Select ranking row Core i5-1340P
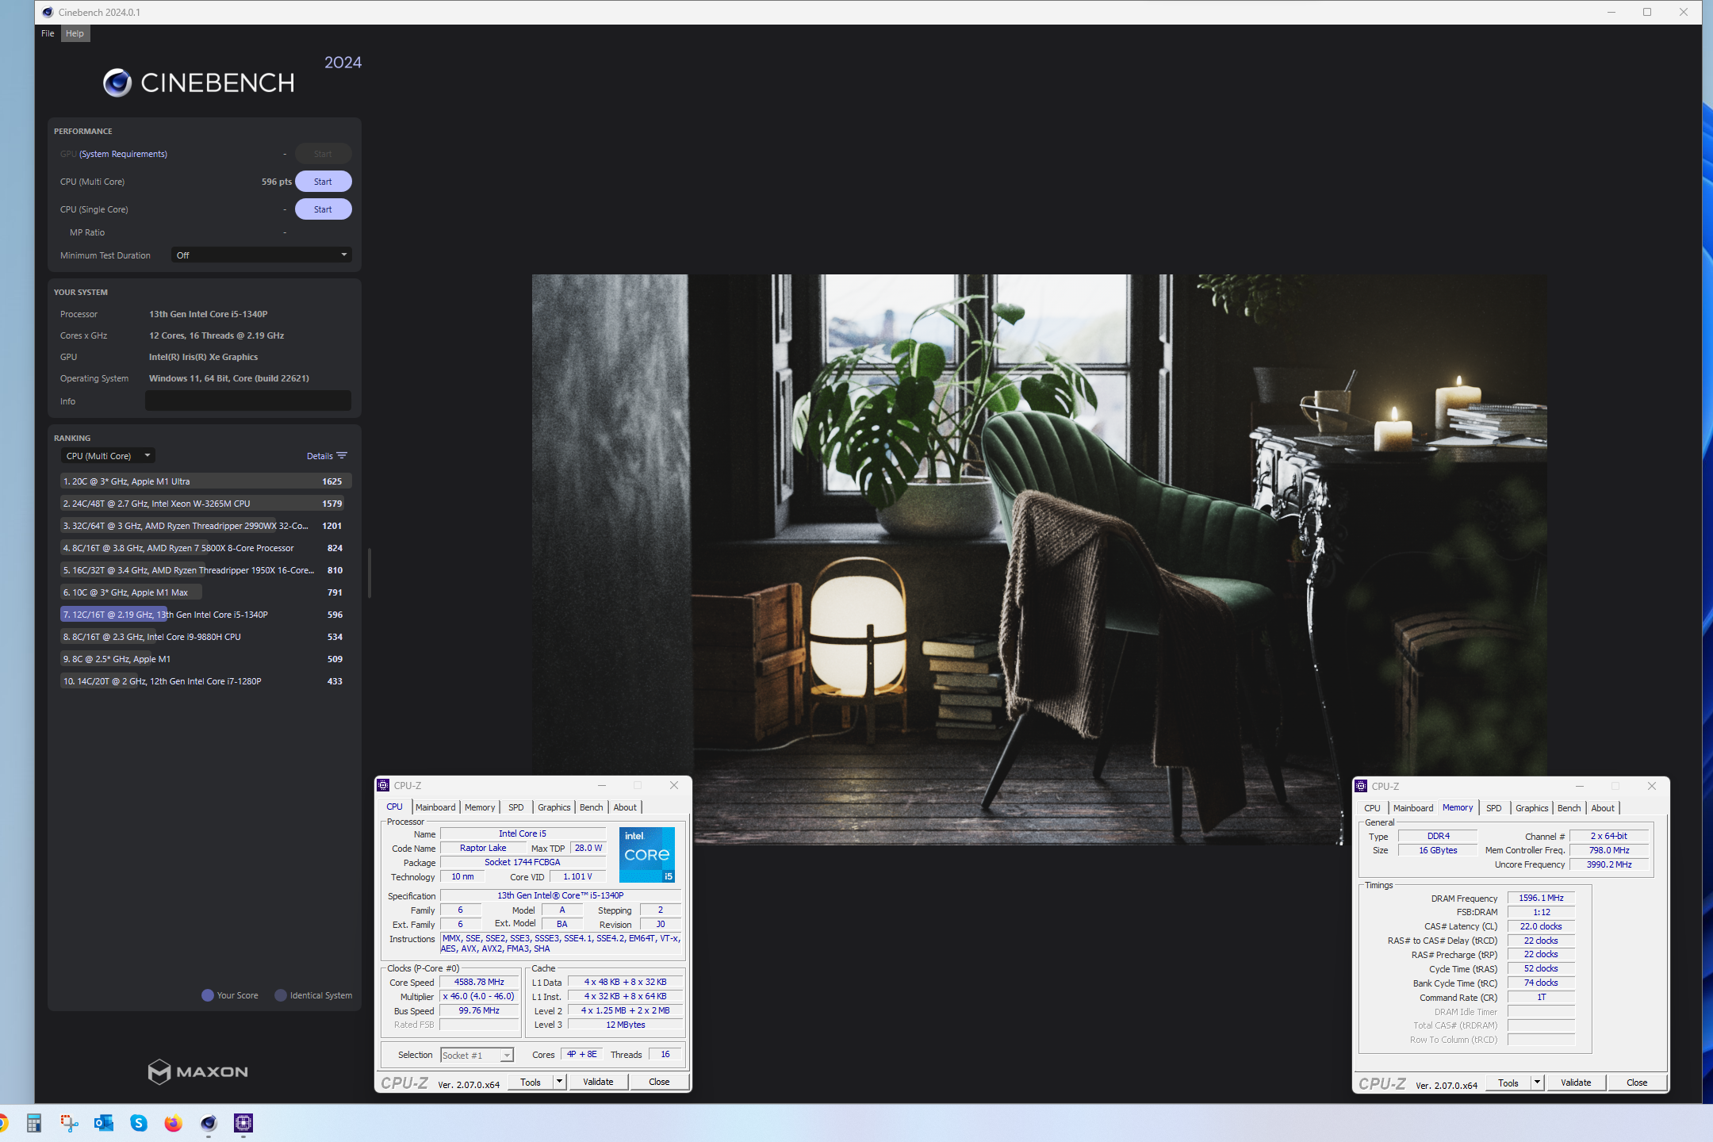1713x1142 pixels. [x=206, y=615]
